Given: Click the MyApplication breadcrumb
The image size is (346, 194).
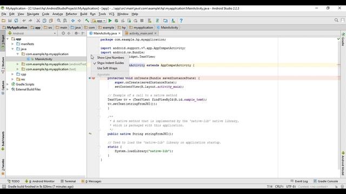Looking at the screenshot, I should 15,27.
